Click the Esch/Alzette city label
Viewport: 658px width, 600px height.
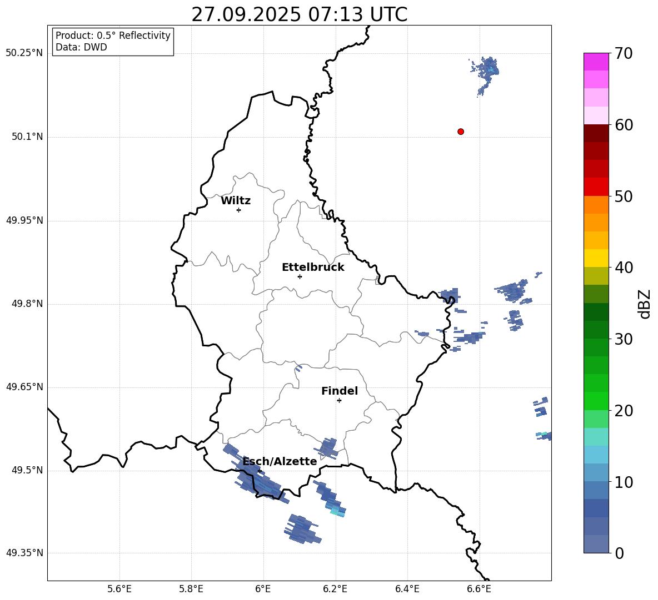click(280, 461)
